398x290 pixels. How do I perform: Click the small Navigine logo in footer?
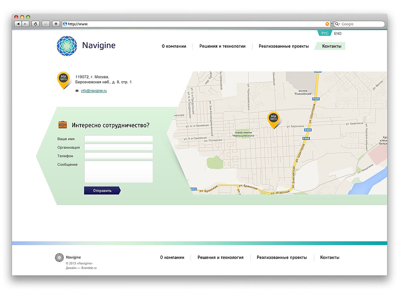coord(59,257)
